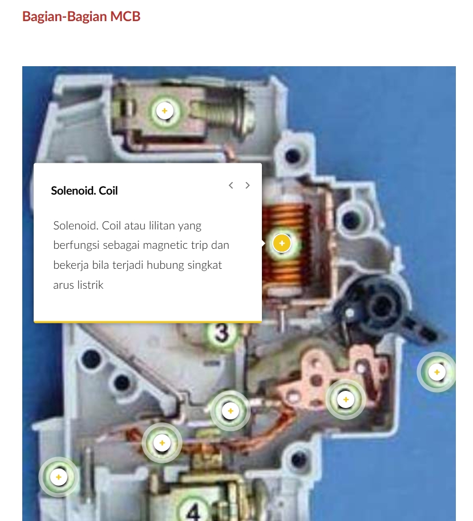Click the Solenoid. Coil popup title
Viewport: 473px width, 521px height.
[x=84, y=191]
